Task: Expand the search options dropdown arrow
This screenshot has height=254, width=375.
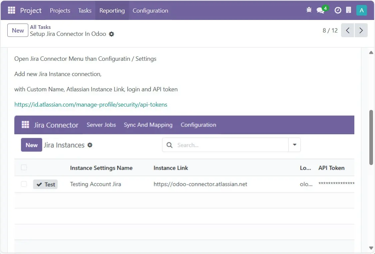Action: click(294, 145)
